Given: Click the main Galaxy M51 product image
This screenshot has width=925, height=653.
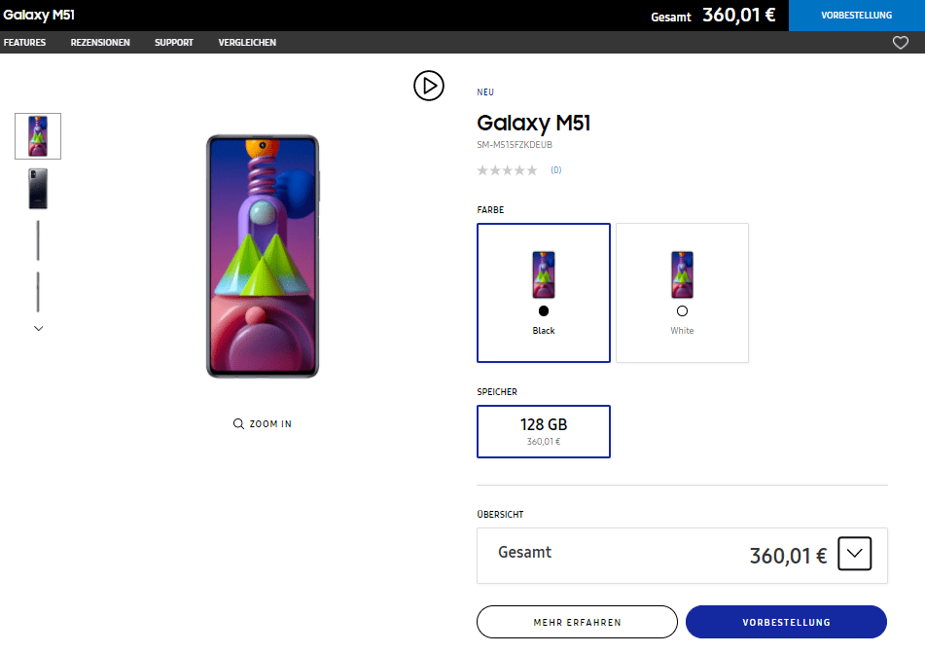Looking at the screenshot, I should click(x=263, y=256).
